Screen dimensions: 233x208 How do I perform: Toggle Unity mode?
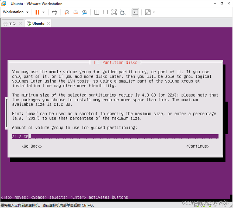tap(123, 12)
